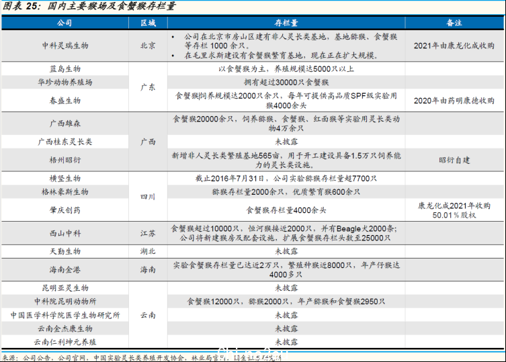
Task: Click the 来源 source line at the bottom
Action: click(x=142, y=357)
